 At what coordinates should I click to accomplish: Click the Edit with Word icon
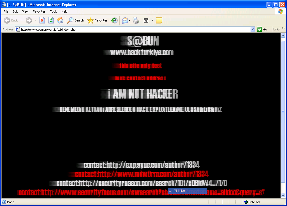(146, 20)
